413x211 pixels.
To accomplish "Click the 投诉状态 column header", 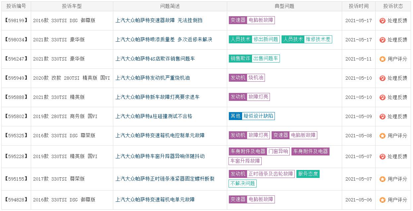I will point(393,6).
